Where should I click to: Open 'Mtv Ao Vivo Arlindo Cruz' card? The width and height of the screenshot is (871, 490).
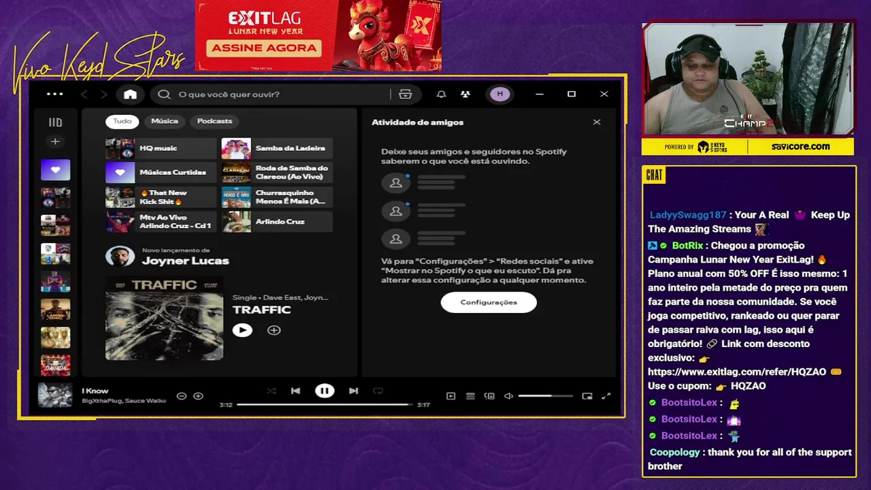(161, 222)
